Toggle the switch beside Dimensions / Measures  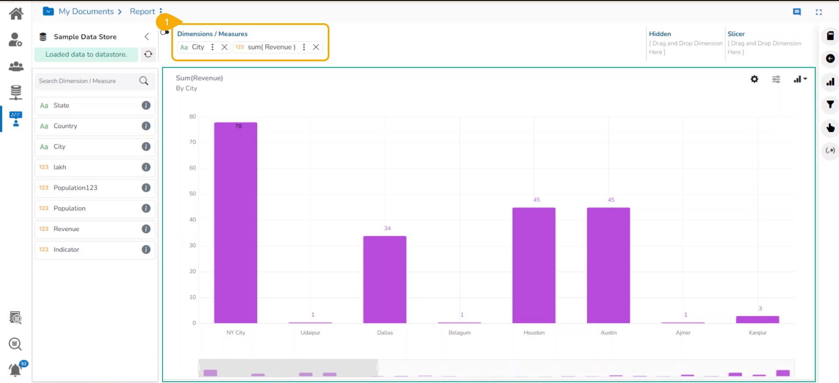coord(165,32)
